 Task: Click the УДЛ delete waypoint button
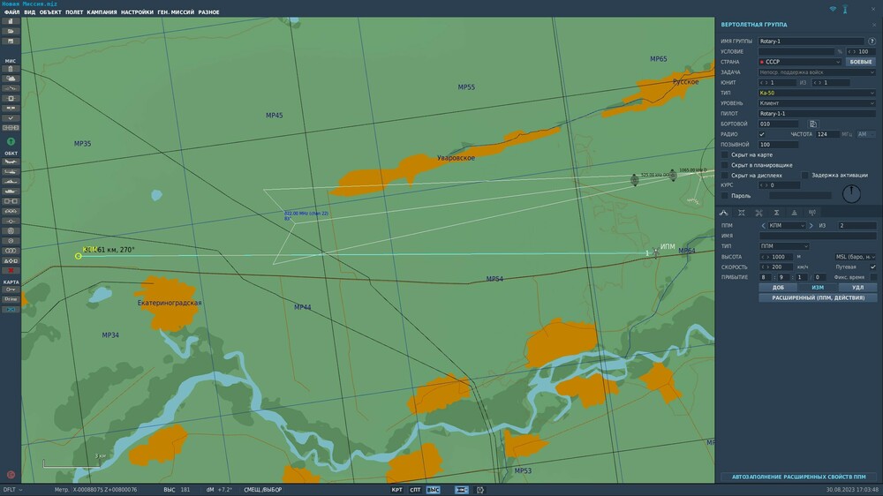pos(857,288)
